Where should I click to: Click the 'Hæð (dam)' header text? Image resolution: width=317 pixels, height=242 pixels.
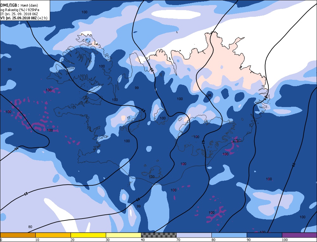click(29, 5)
